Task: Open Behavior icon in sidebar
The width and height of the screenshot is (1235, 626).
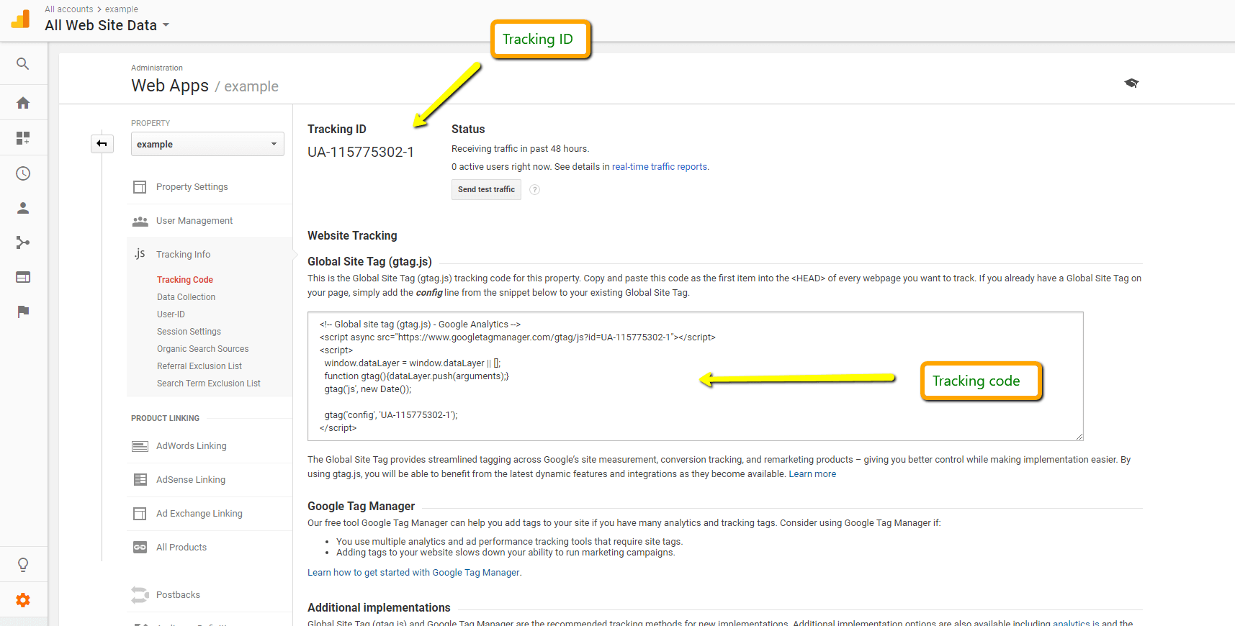Action: point(23,277)
